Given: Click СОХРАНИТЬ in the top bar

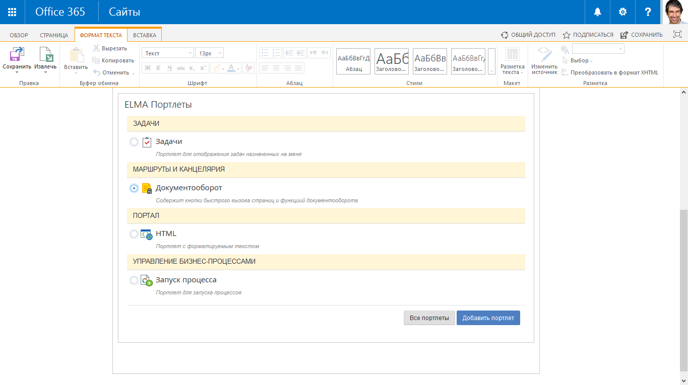Looking at the screenshot, I should [642, 35].
